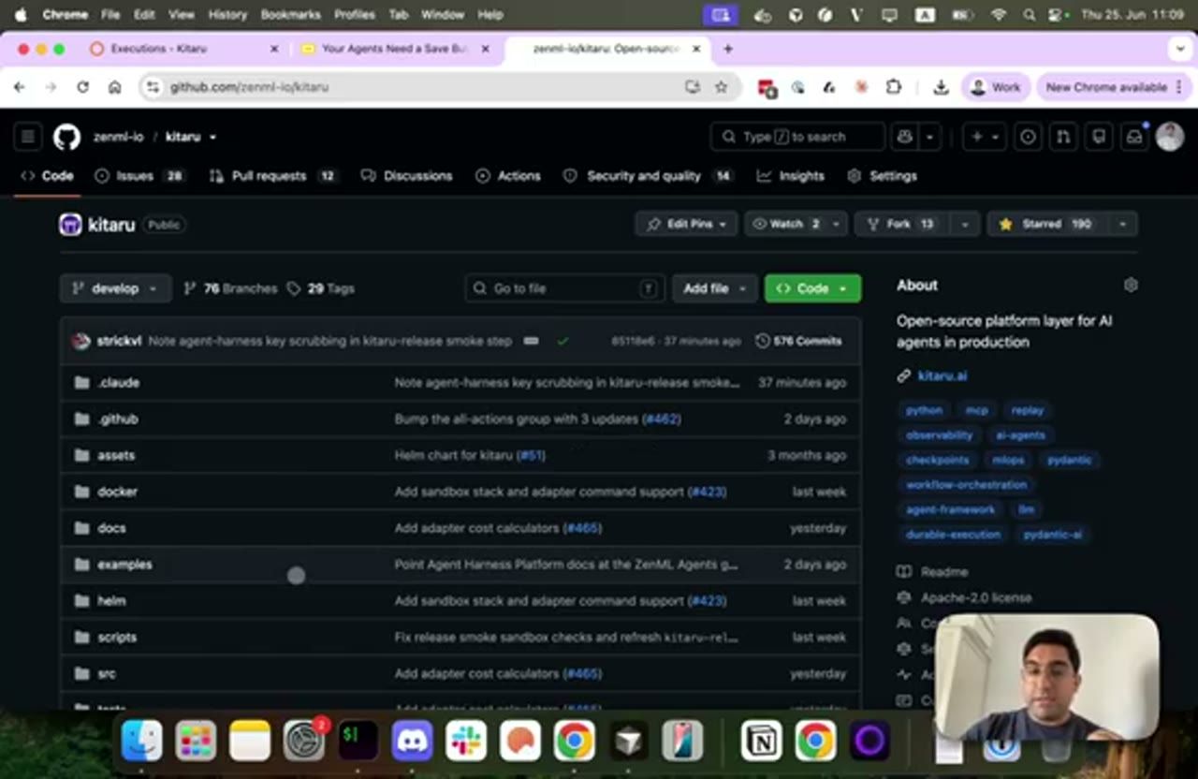
Task: Unstar the repo with Starred button
Action: coord(1046,224)
